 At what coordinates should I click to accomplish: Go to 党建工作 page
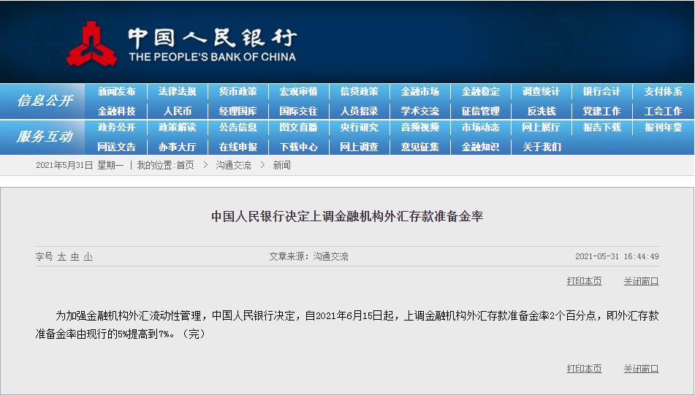pos(602,111)
